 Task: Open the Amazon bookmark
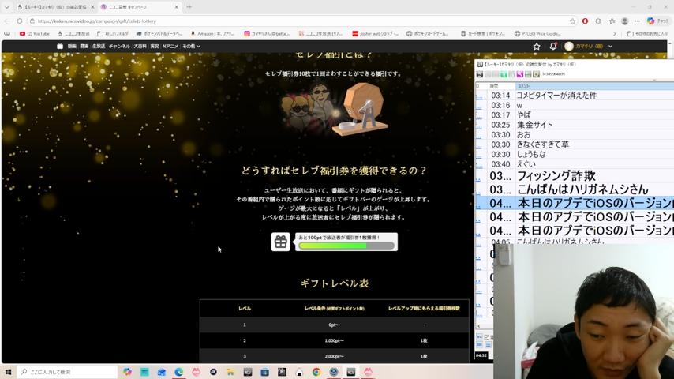[212, 33]
